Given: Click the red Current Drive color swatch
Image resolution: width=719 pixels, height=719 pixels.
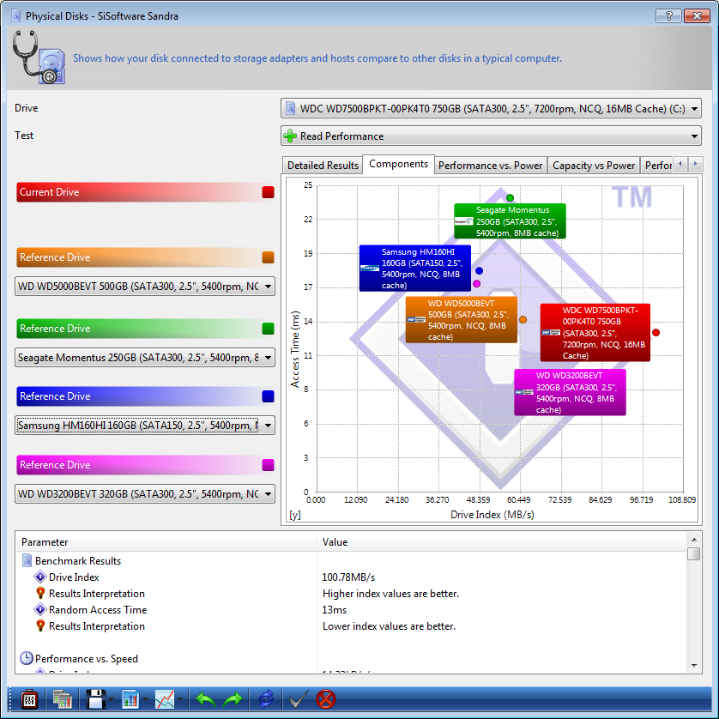Looking at the screenshot, I should [268, 192].
